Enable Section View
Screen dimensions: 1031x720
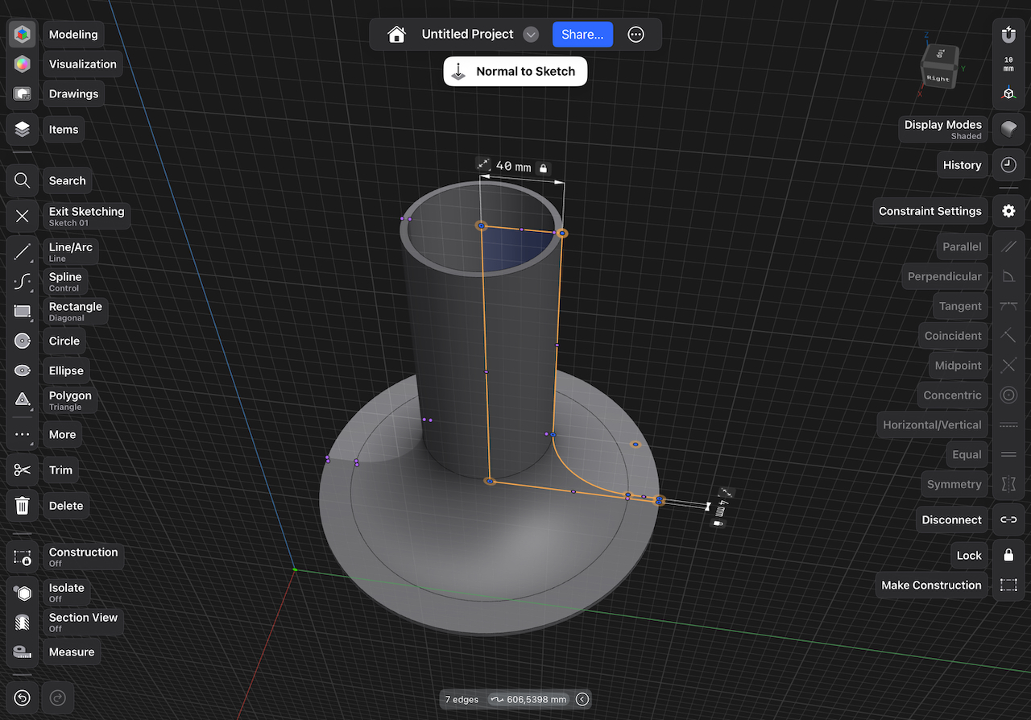pos(23,623)
